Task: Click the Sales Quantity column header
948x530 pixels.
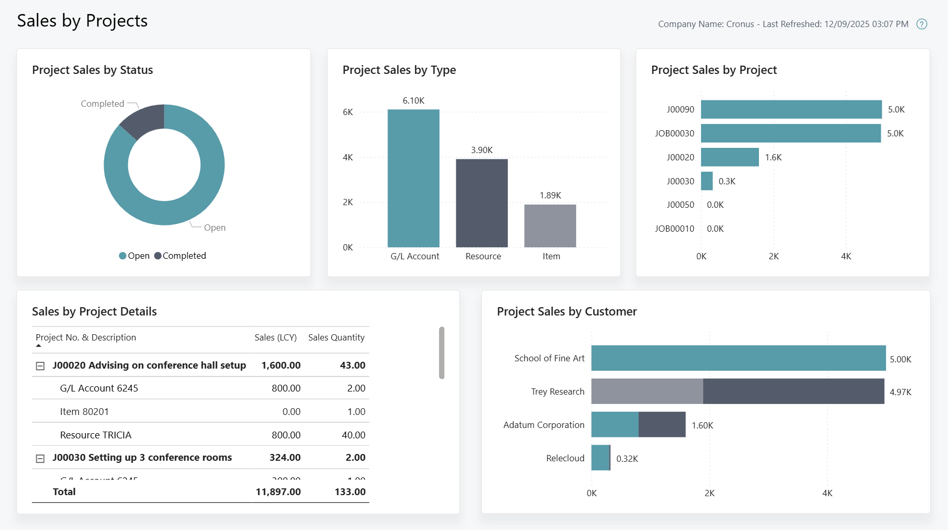Action: pos(336,337)
